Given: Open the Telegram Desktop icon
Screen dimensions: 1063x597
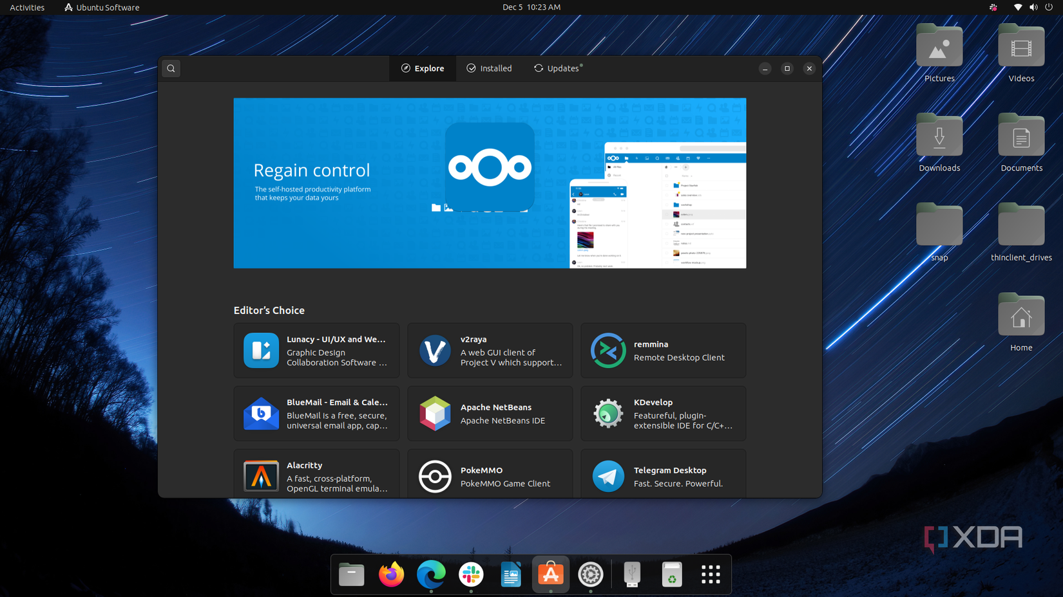Looking at the screenshot, I should tap(608, 476).
